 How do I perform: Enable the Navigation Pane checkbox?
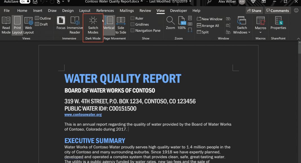point(132,30)
